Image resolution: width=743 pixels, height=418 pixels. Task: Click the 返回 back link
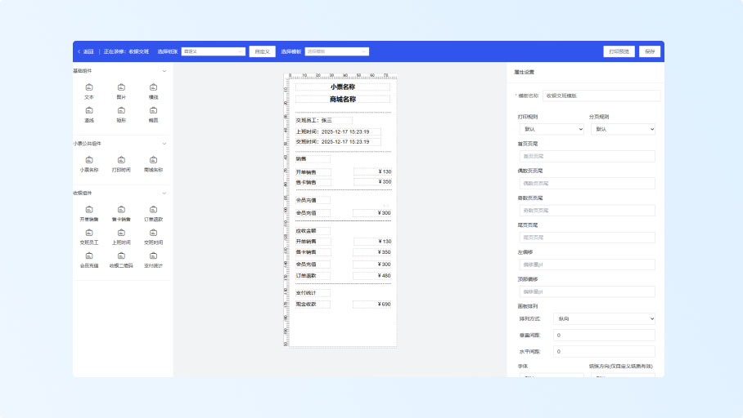86,51
